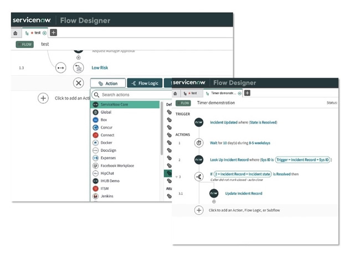Click the now icon for step 2
The height and width of the screenshot is (254, 349).
(x=199, y=160)
